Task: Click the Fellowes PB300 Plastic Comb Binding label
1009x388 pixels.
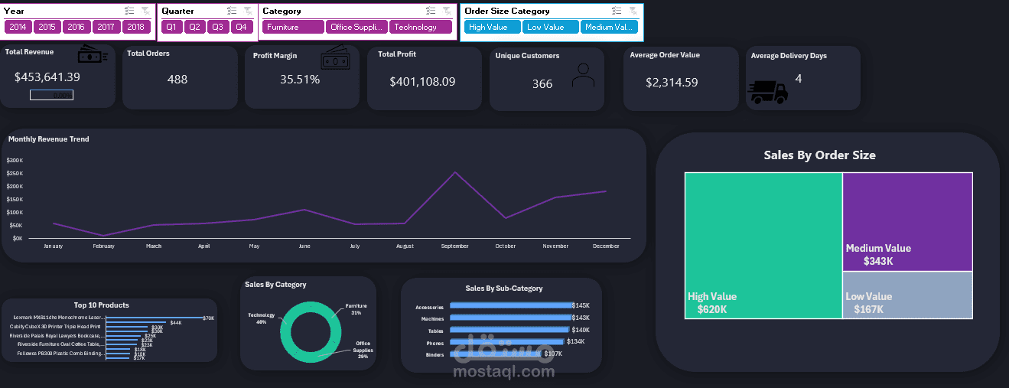Action: 60,354
